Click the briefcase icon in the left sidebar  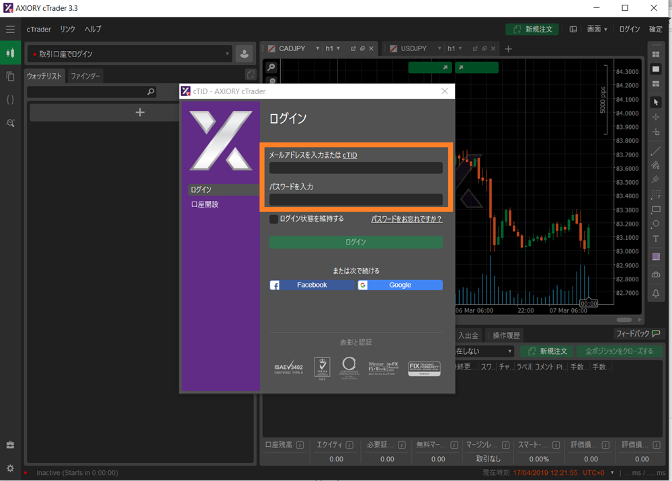coord(10,445)
